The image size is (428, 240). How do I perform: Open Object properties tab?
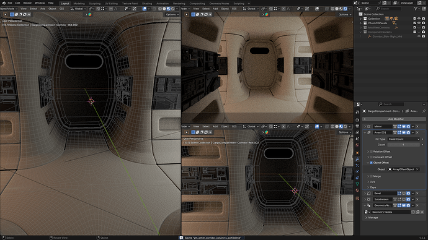click(x=357, y=153)
